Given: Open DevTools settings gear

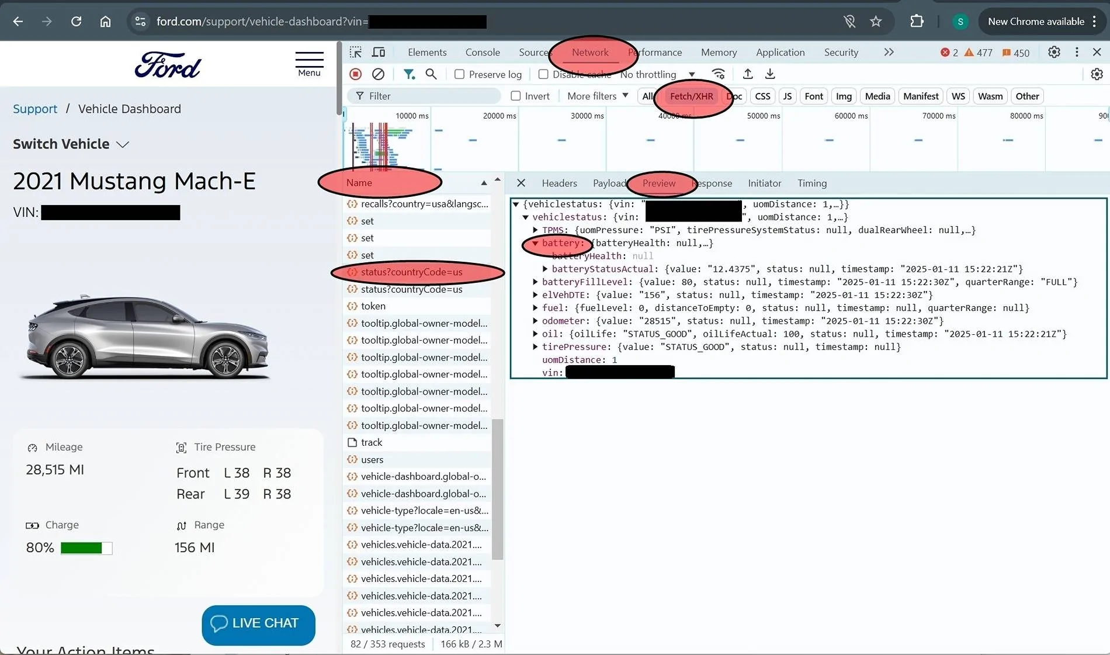Looking at the screenshot, I should (x=1054, y=52).
